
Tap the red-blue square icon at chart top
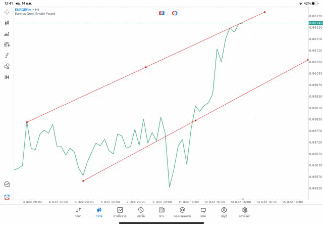click(x=161, y=13)
